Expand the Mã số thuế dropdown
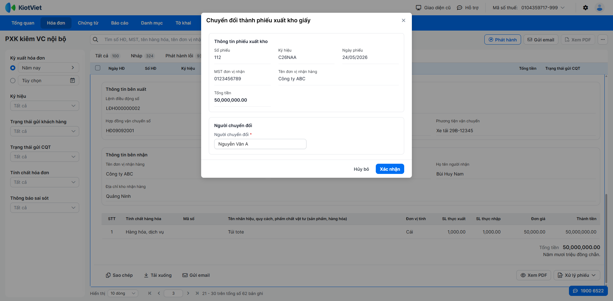This screenshot has width=613, height=301. coord(563,8)
